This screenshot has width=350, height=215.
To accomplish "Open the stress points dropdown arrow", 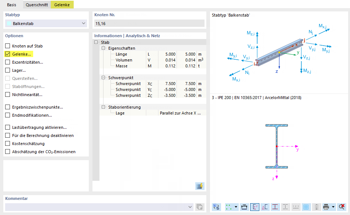I will point(236,207).
